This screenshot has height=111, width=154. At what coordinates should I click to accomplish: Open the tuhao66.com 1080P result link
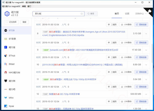click(x=84, y=50)
